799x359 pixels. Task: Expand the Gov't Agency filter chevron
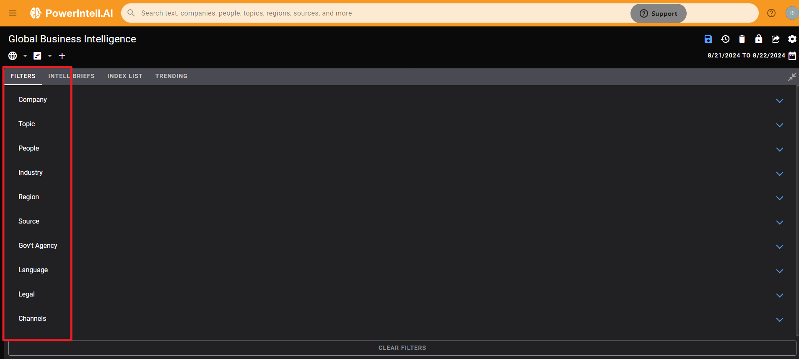(x=780, y=247)
